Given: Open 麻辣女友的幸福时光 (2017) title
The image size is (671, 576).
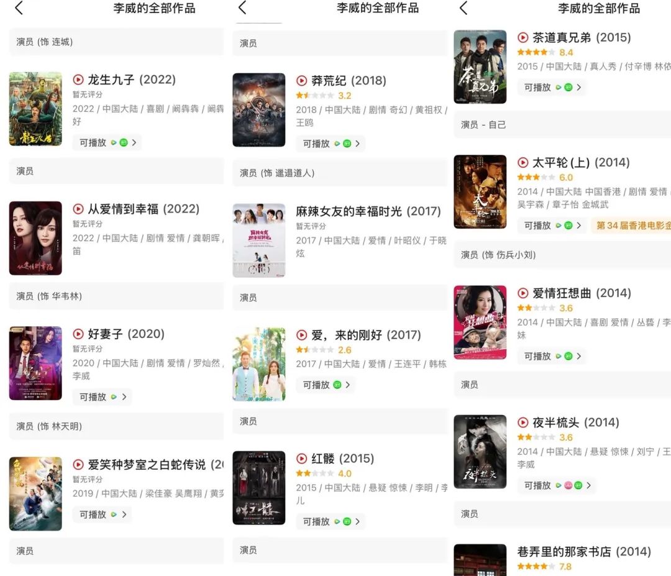Looking at the screenshot, I should tap(368, 211).
